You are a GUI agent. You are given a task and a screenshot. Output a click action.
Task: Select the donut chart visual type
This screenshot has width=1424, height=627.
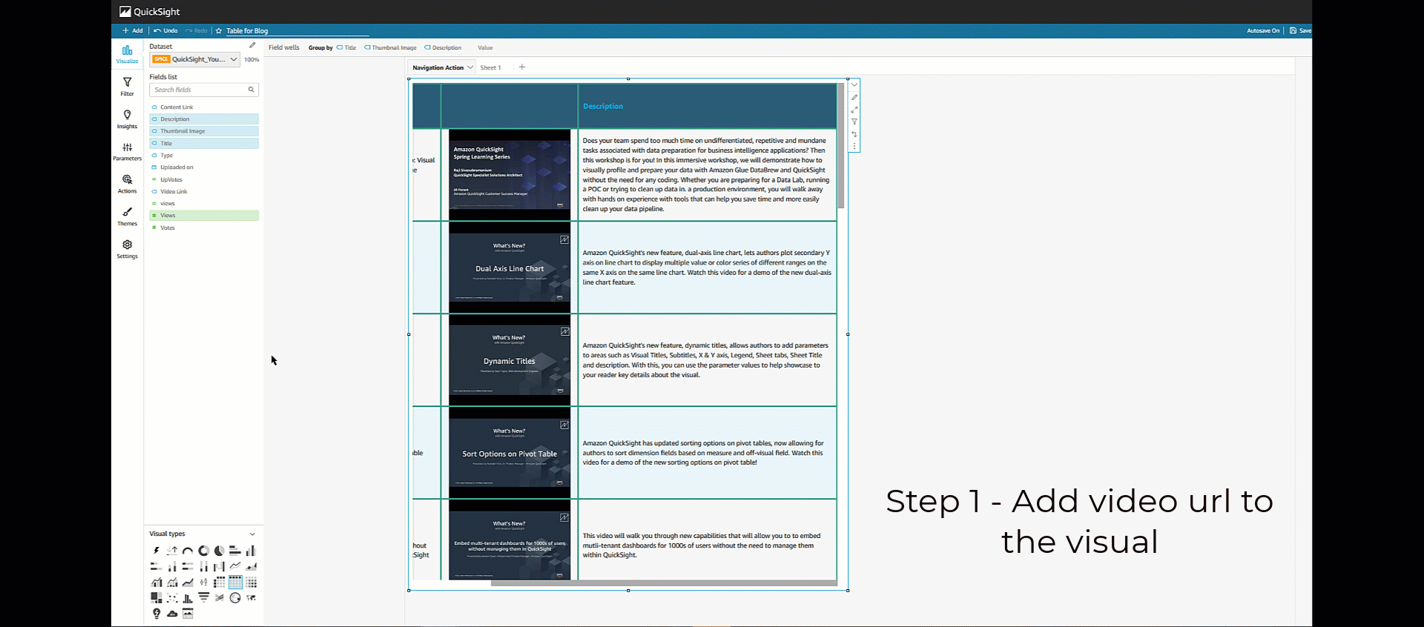pos(204,551)
